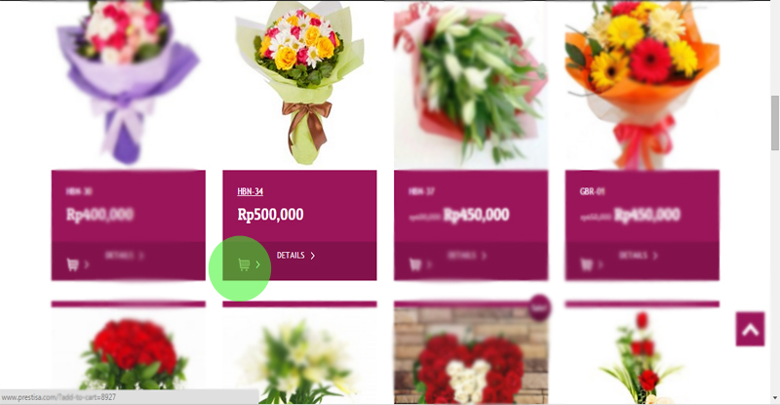This screenshot has height=405, width=780.
Task: Open the HBN-34 product title link
Action: pos(251,191)
